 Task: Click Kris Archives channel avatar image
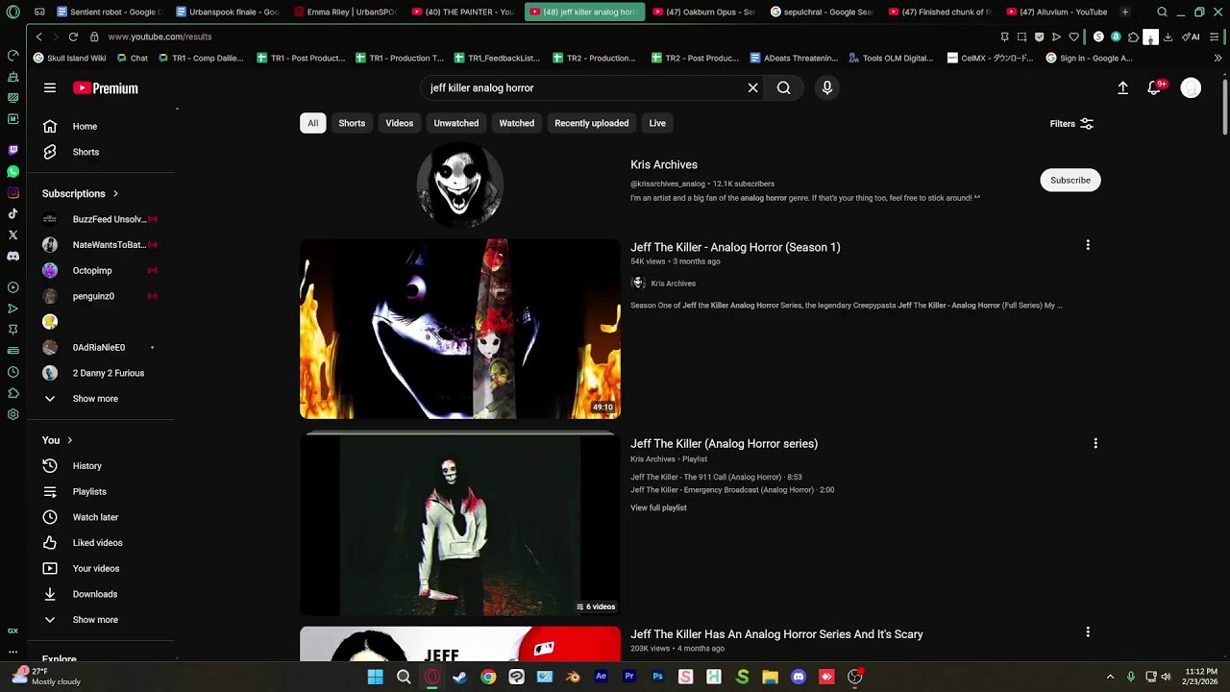click(460, 185)
